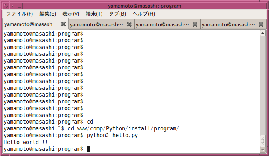
Task: Click the scrollbar down arrow
Action: [x=263, y=150]
